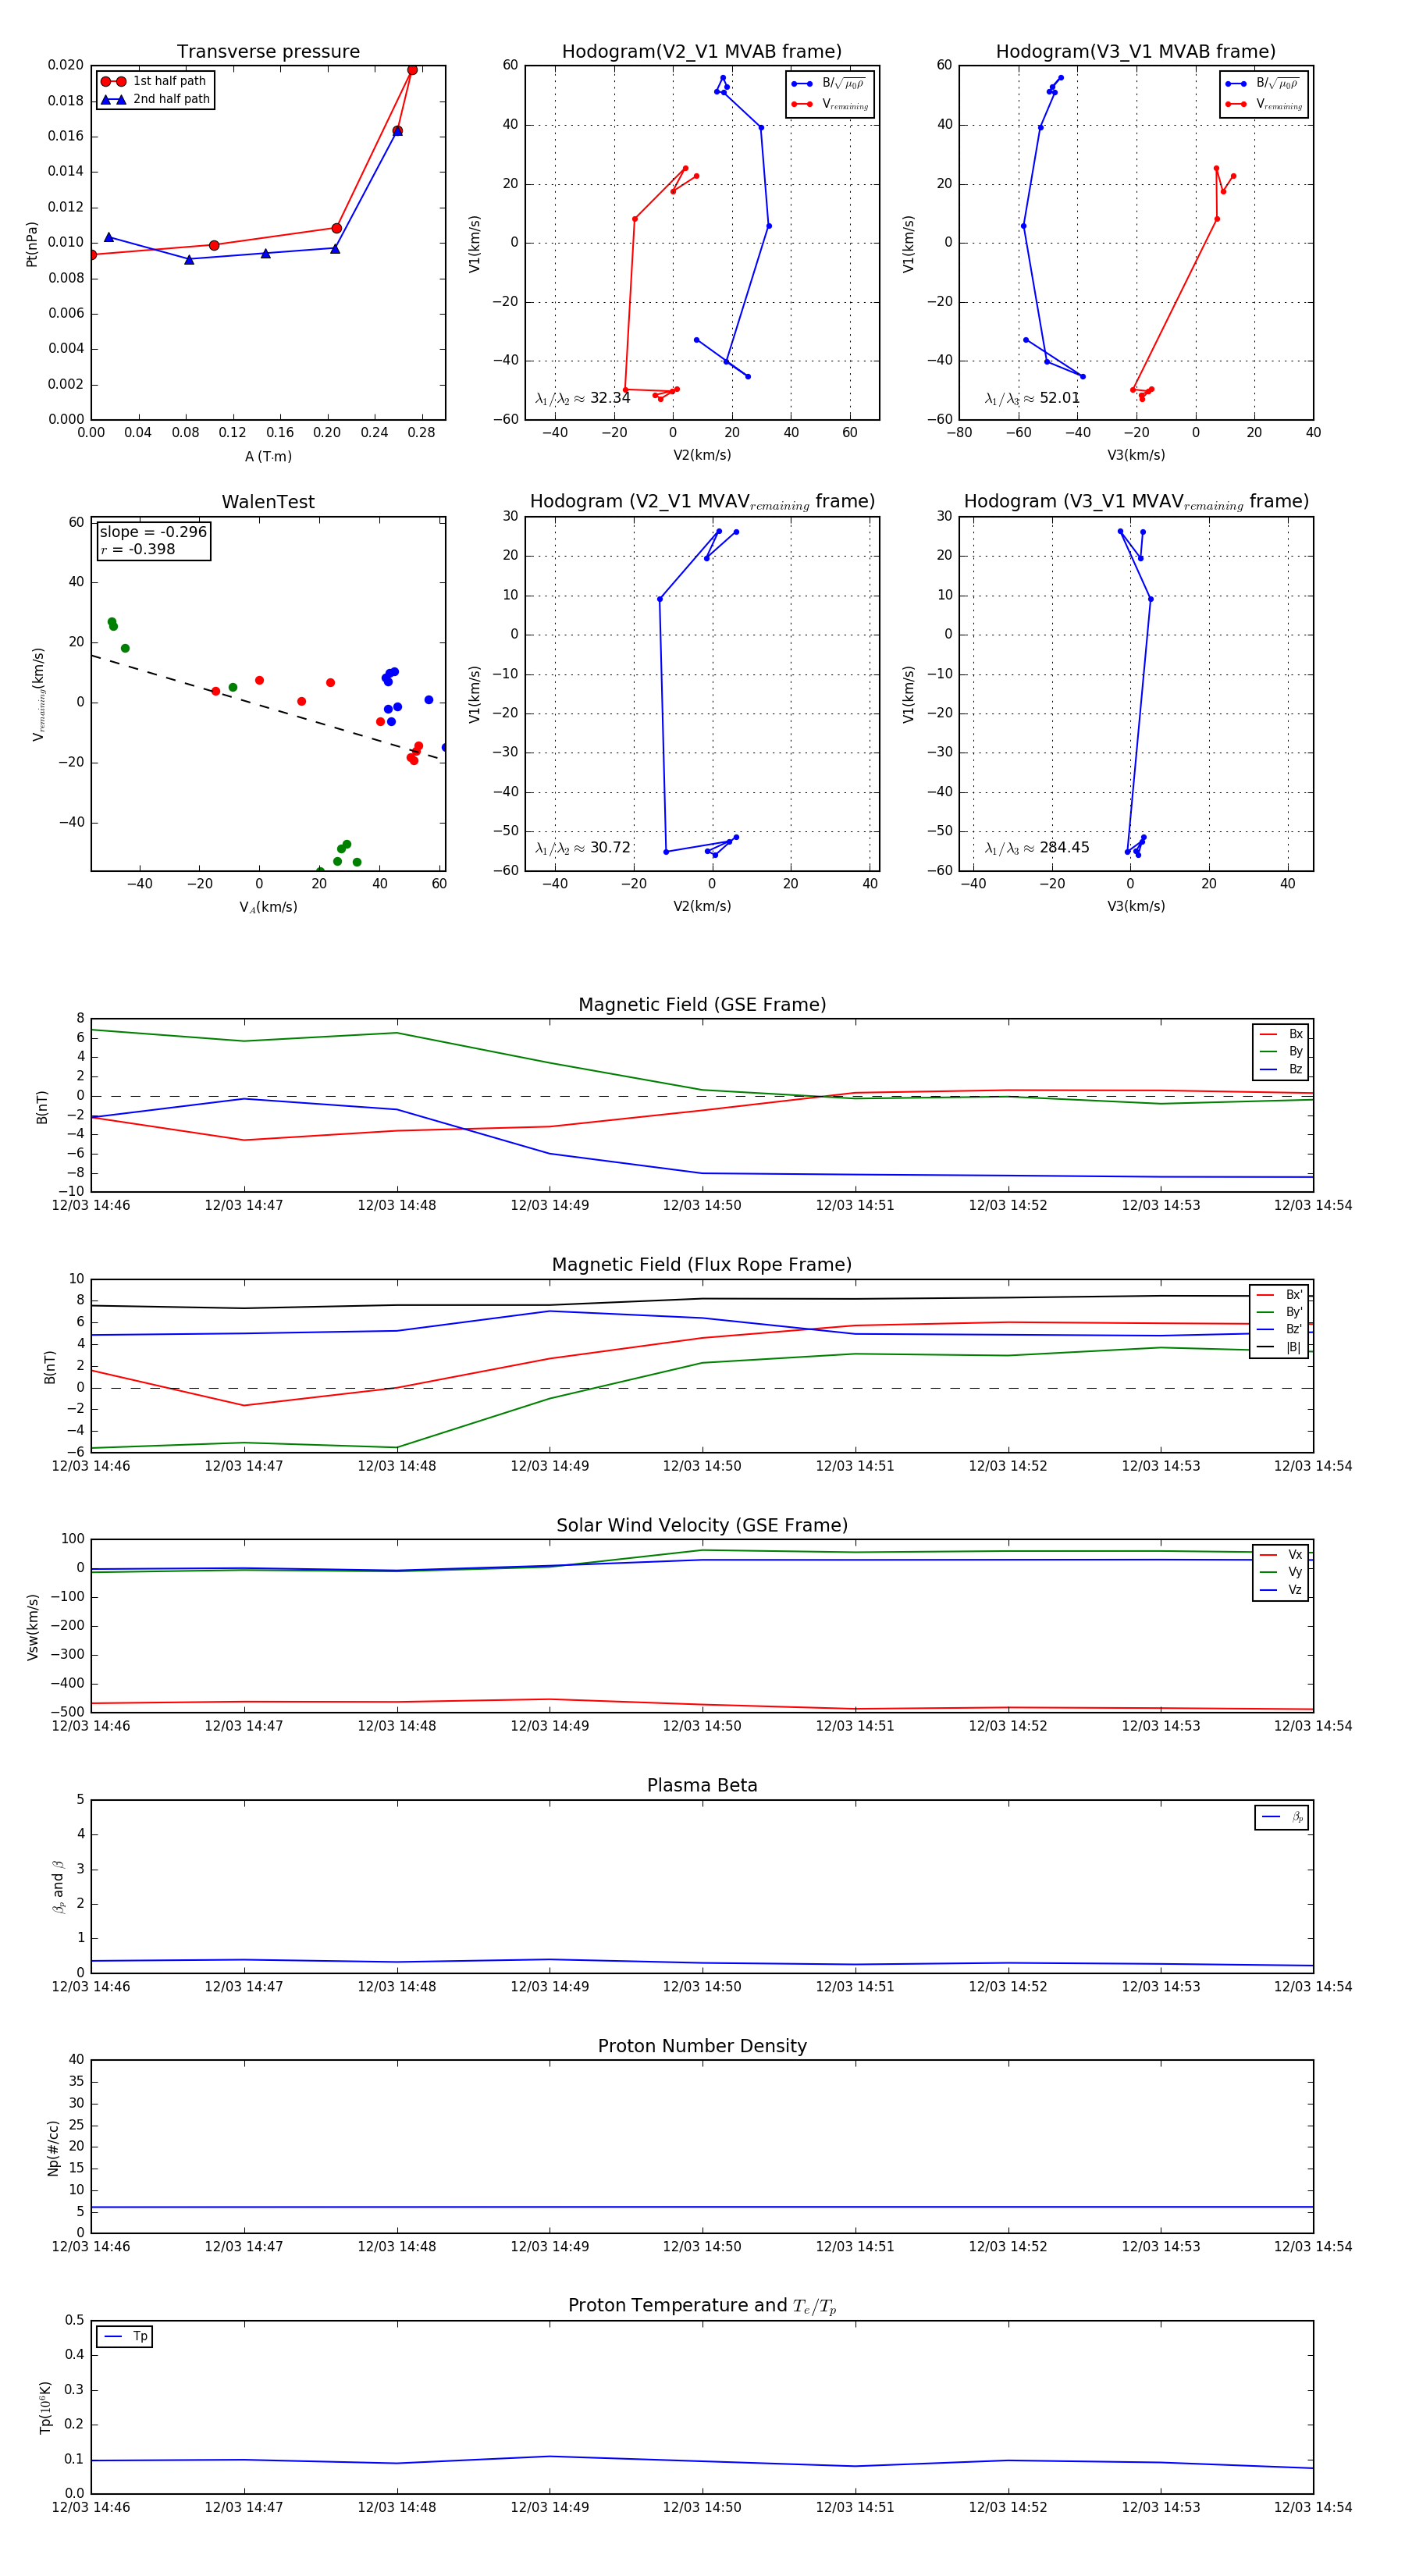Select the Bx' legend entry in Flux Rope plot
This screenshot has height=2576, width=1405.
1279,1294
